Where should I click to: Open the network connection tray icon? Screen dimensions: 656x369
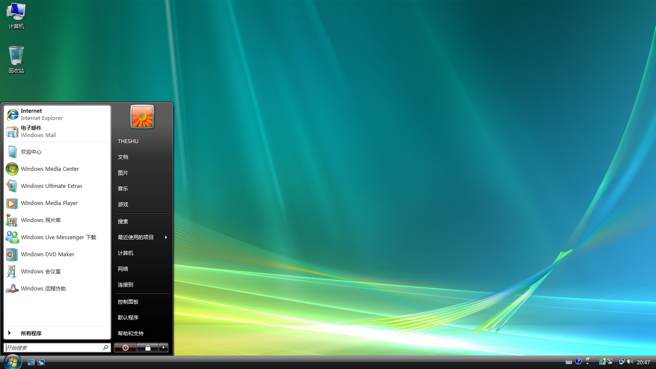(x=622, y=362)
